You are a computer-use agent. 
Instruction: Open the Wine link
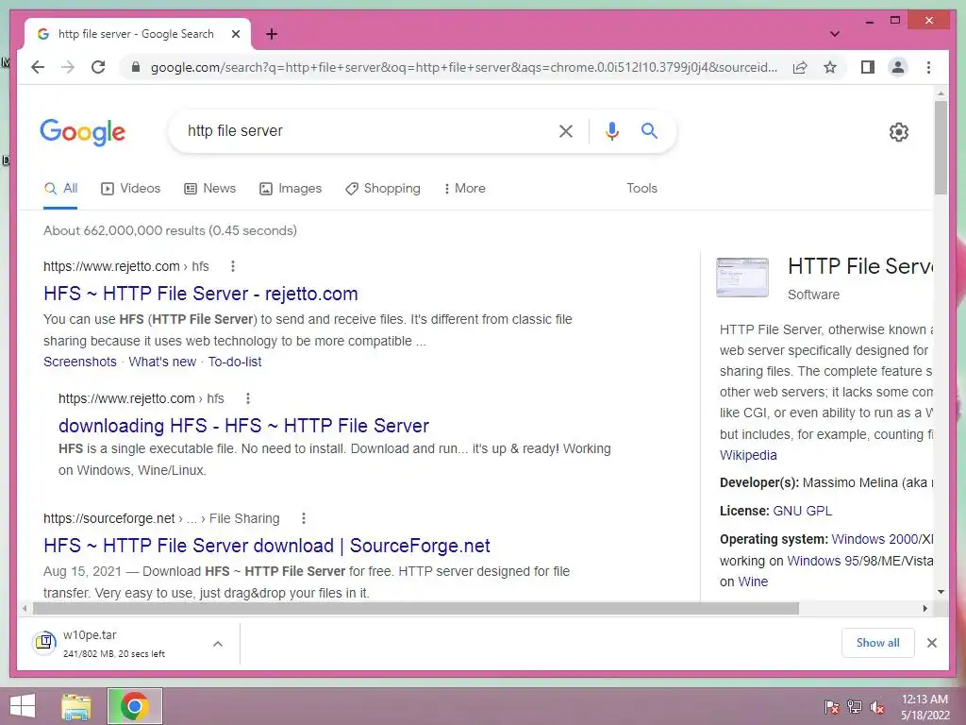(x=753, y=582)
